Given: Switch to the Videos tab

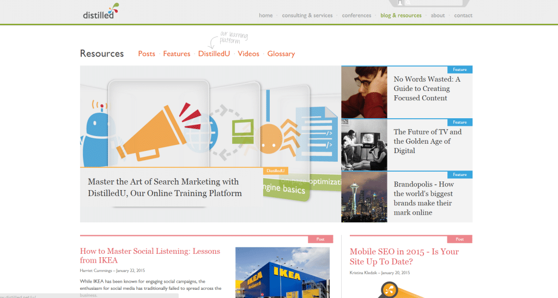Looking at the screenshot, I should pos(248,54).
